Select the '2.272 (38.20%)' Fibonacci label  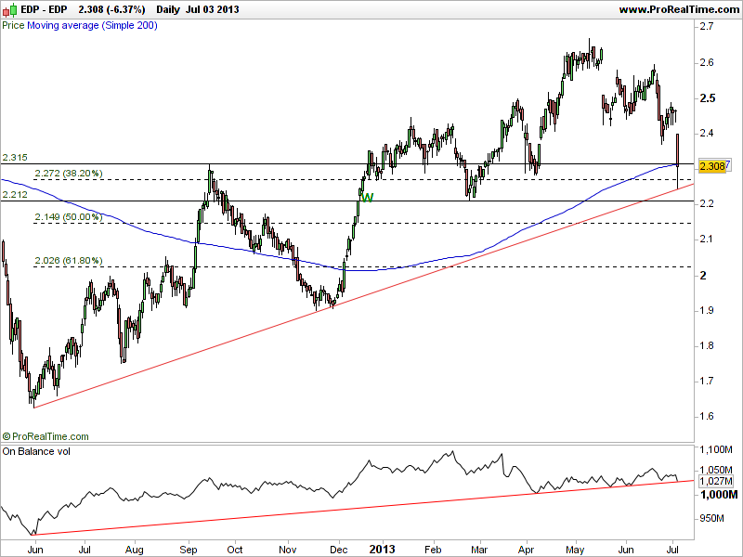pos(69,174)
